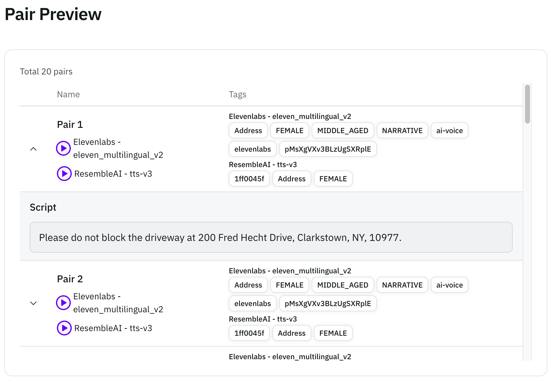Click Pair 2 'ai-voice' tag
This screenshot has width=551, height=383.
tap(450, 285)
